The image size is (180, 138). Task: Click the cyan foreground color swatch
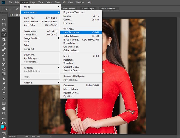(3, 127)
